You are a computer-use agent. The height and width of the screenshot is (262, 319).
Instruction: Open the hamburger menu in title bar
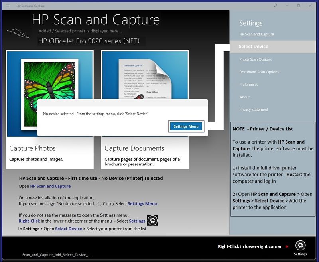[x=8, y=6]
